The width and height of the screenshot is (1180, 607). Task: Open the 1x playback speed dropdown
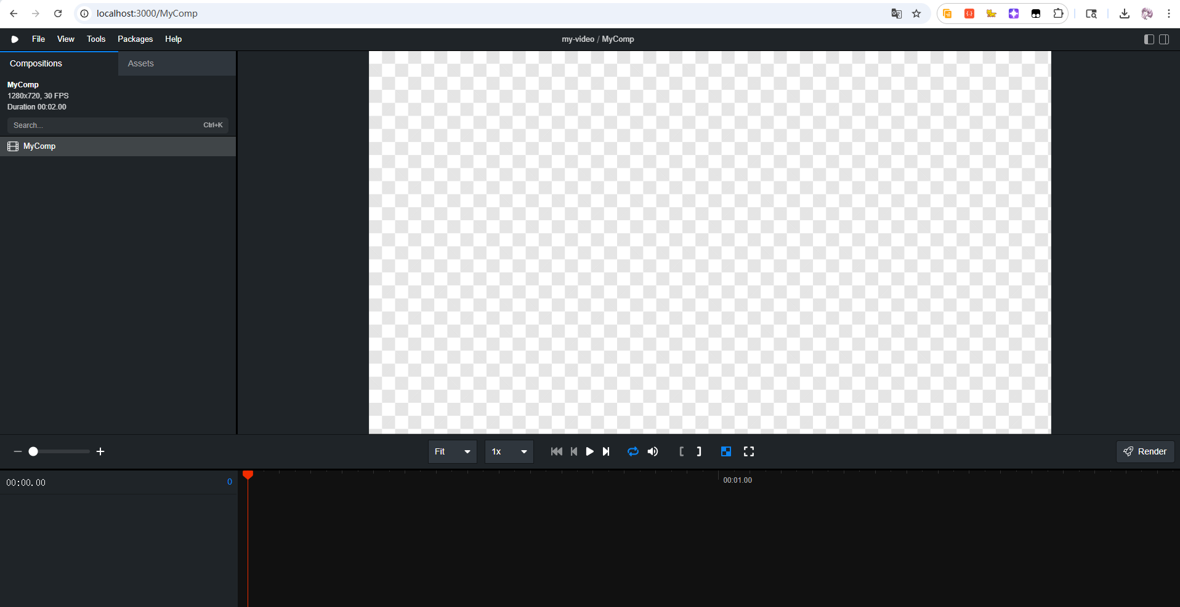[x=509, y=451]
